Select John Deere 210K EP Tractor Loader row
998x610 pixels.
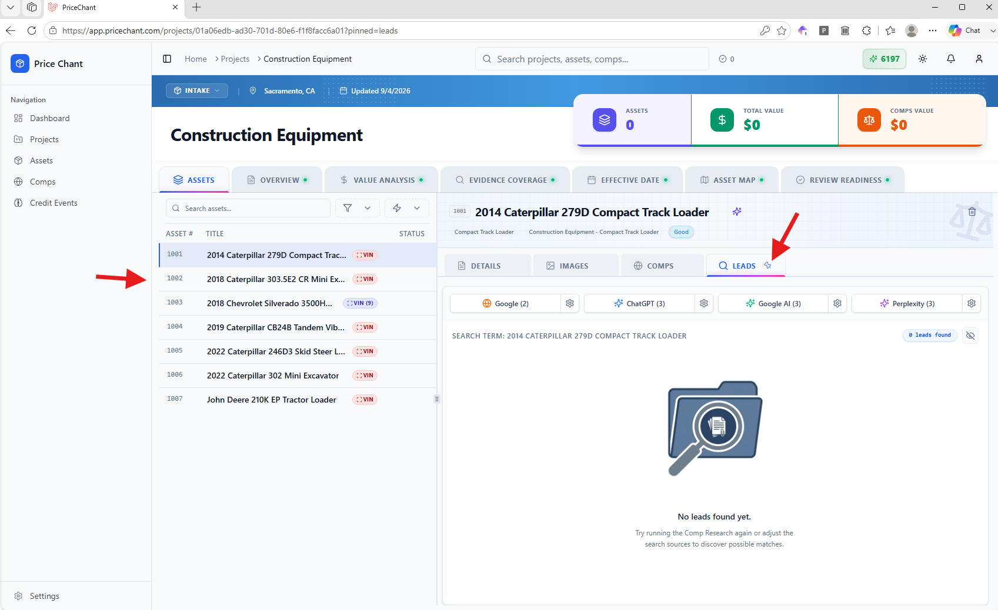click(298, 399)
